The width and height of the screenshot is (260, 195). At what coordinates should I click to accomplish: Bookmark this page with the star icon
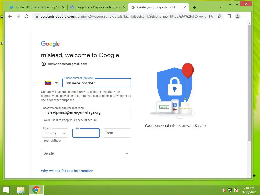tap(219, 16)
